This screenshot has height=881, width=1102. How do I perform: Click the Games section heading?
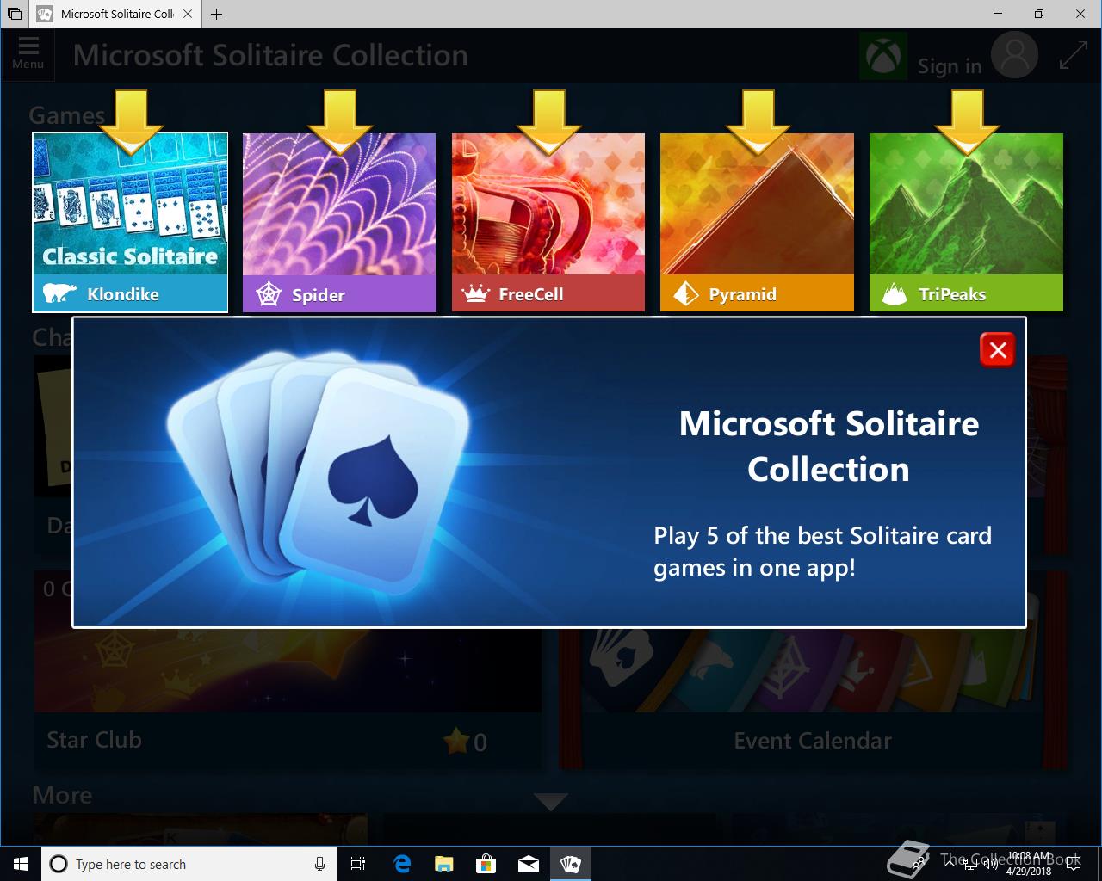[x=66, y=115]
